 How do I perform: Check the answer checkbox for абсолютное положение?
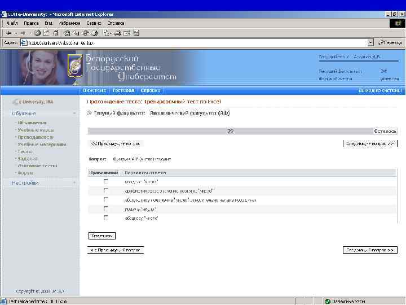click(x=106, y=199)
